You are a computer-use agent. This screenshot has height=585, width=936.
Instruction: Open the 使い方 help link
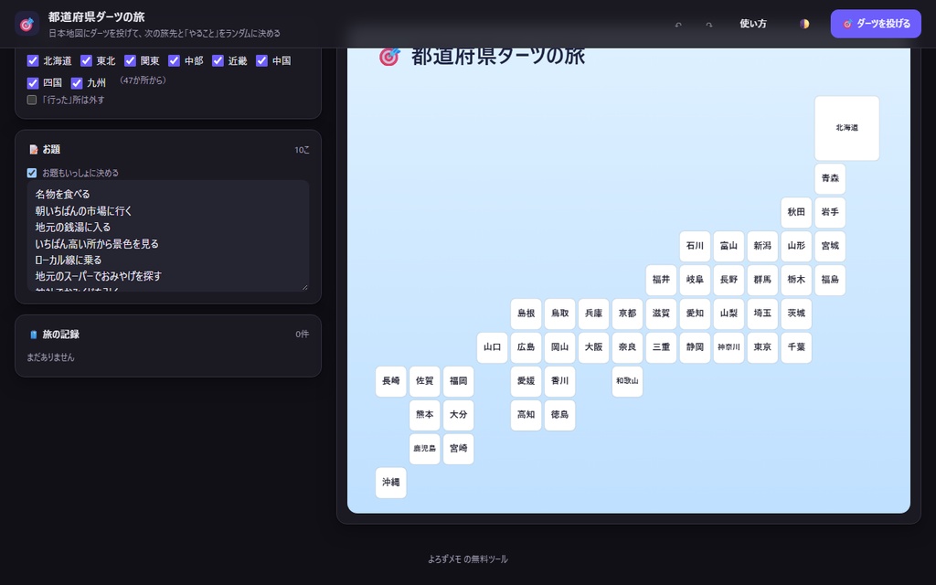tap(753, 24)
